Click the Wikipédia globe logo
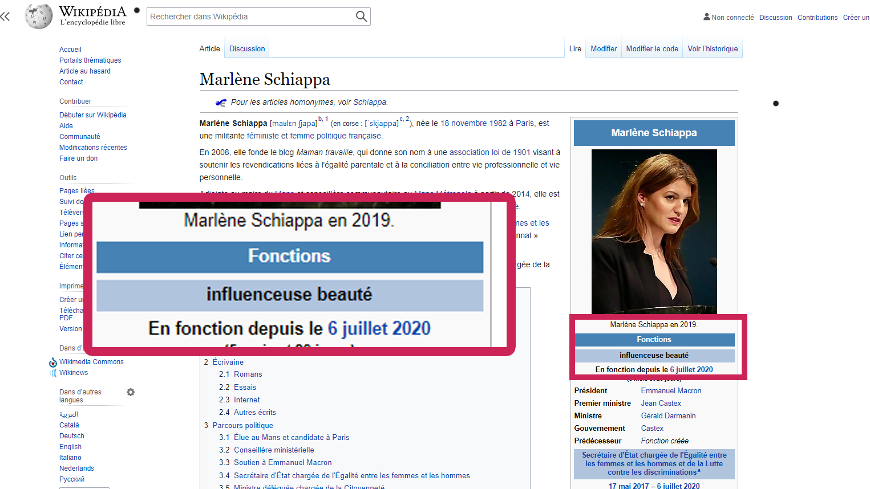This screenshot has width=870, height=489. (39, 16)
